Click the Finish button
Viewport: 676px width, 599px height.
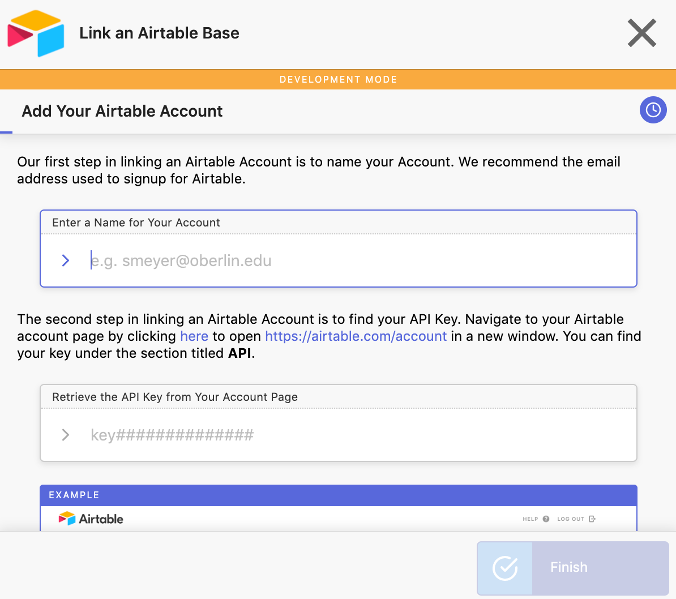click(572, 568)
